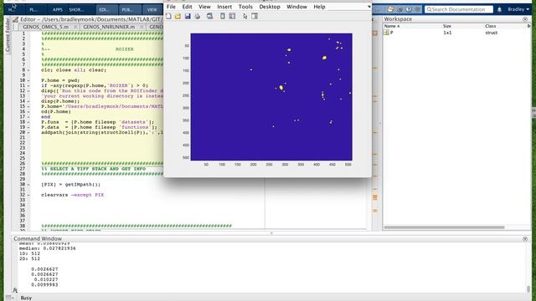Create new figure via toolbar icon

[x=168, y=16]
